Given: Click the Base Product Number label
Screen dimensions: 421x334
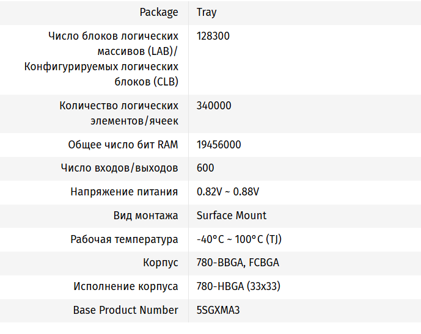Looking at the screenshot, I should (x=126, y=310).
